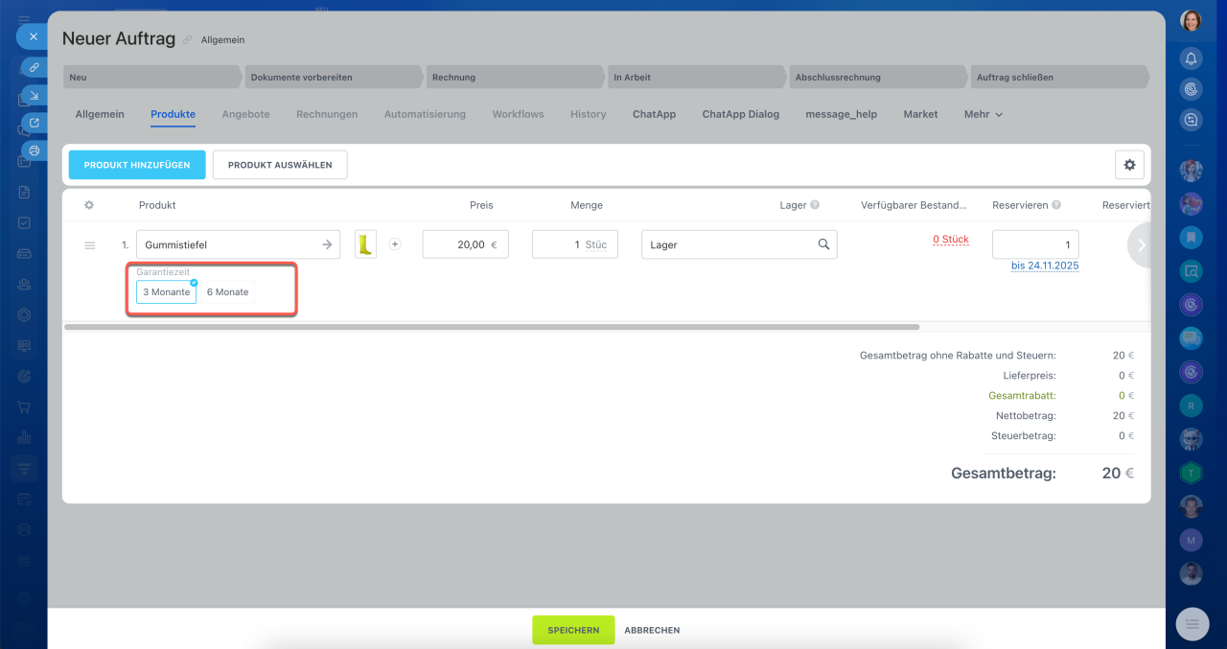Open the reservation date bis 24.11.2025
The image size is (1227, 649).
pyautogui.click(x=1044, y=266)
